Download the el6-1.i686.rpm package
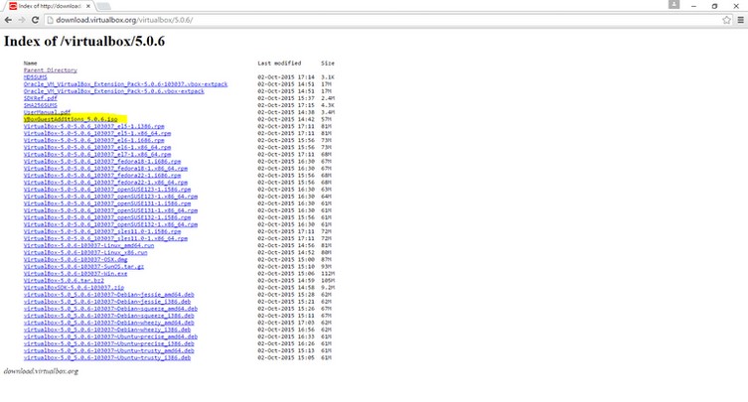 pyautogui.click(x=94, y=140)
